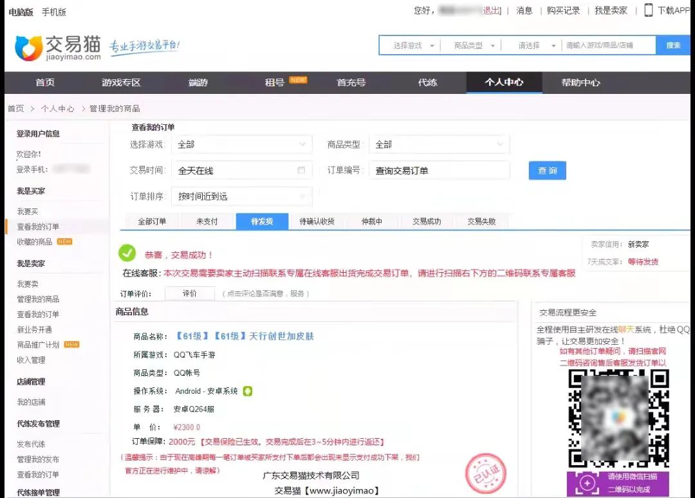Open 收入管理 in sidebar
The width and height of the screenshot is (695, 498).
click(x=31, y=360)
